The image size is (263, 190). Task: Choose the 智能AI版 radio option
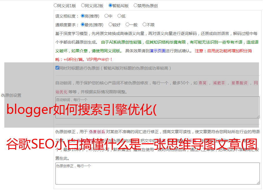110,5
